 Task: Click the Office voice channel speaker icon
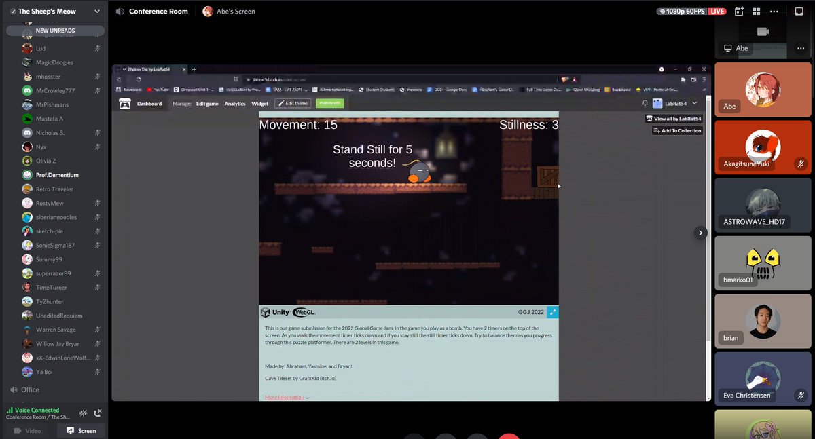pos(14,389)
